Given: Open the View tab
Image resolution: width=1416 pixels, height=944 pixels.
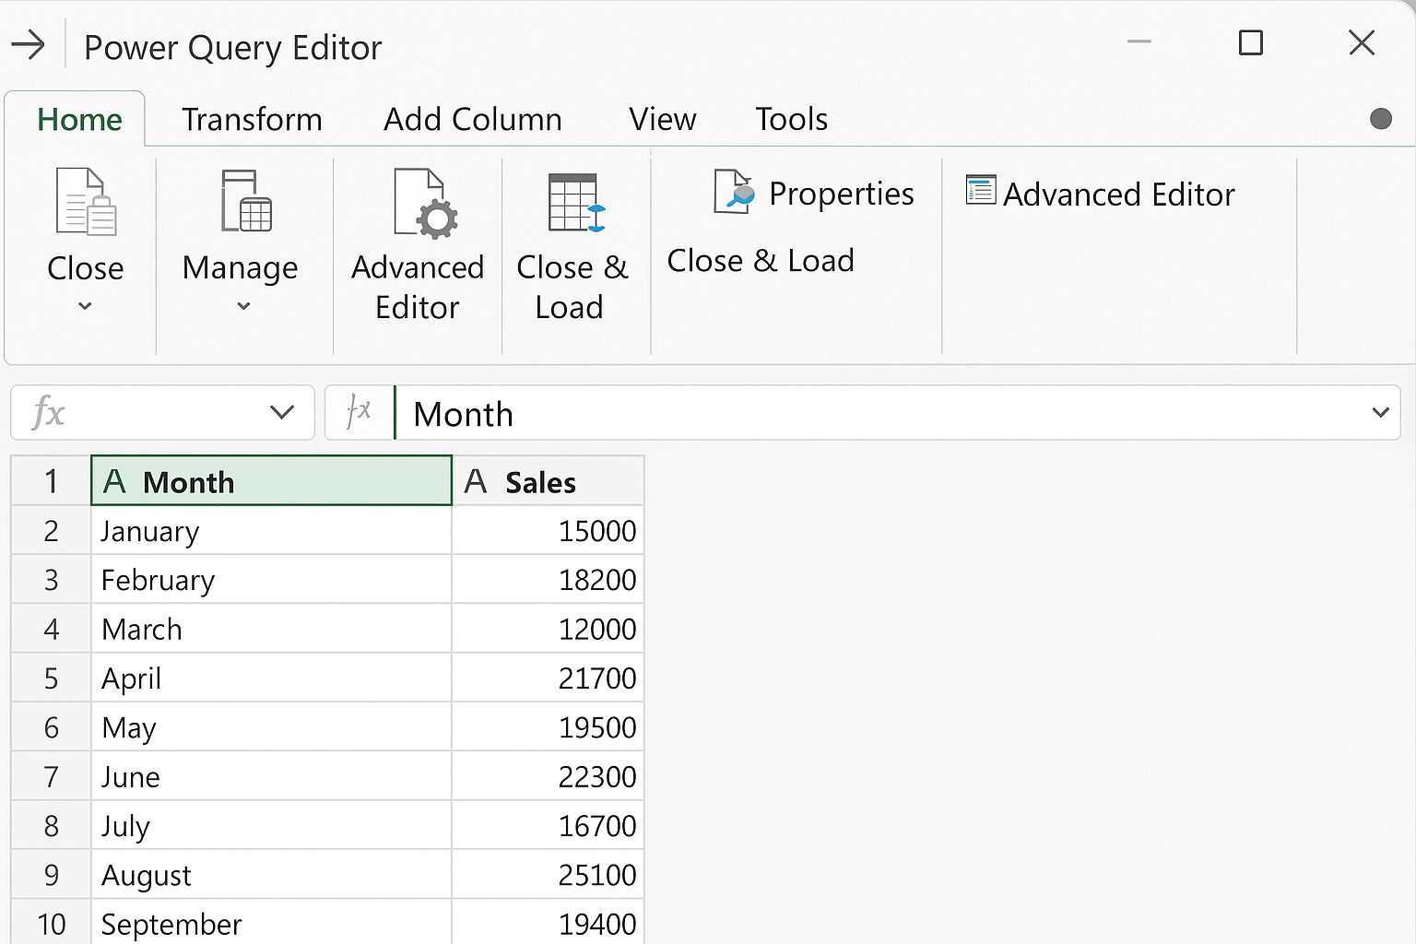Looking at the screenshot, I should pos(663,119).
